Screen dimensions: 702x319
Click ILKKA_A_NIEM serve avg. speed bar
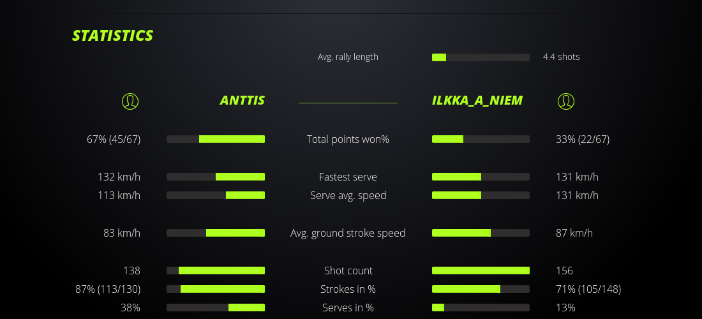click(x=481, y=195)
